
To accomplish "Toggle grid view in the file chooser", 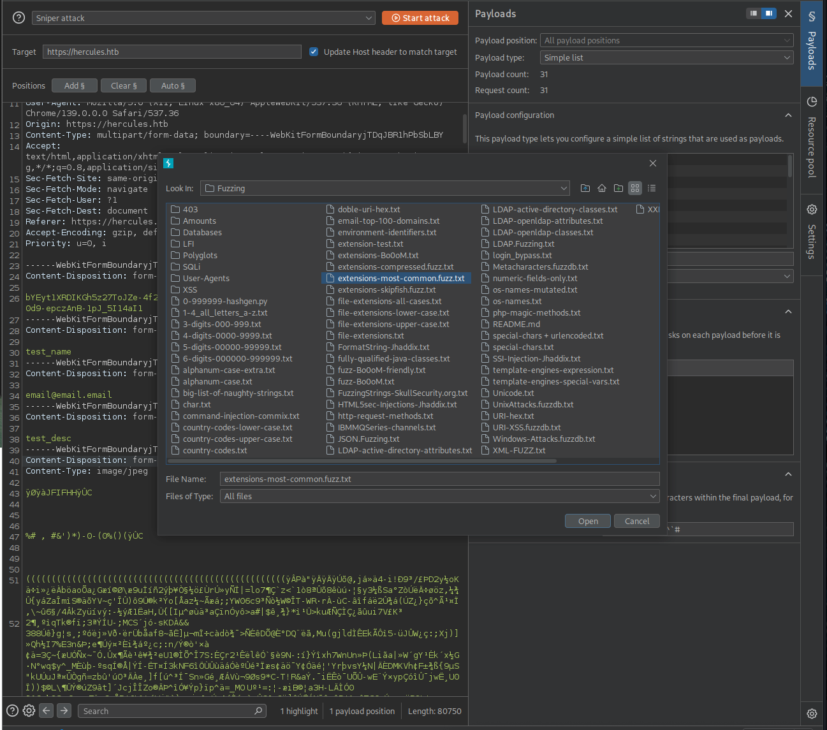I will coord(634,187).
